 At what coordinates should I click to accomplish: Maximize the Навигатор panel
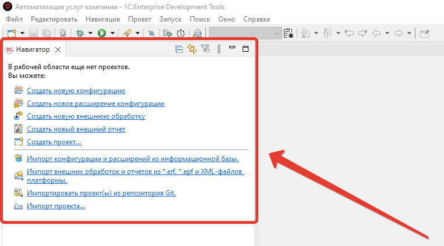coord(246,49)
